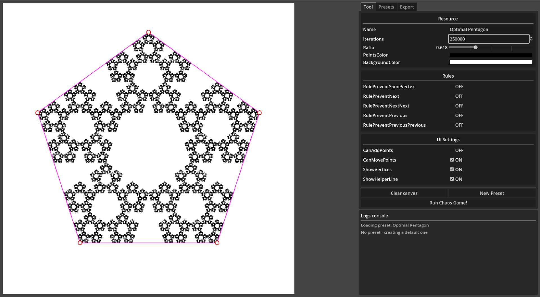Enable RulePreventPrevious checkbox
540x297 pixels.
pos(452,115)
